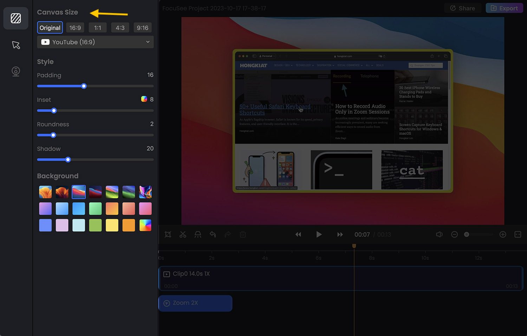Pick the solid yellow background swatch

click(112, 225)
